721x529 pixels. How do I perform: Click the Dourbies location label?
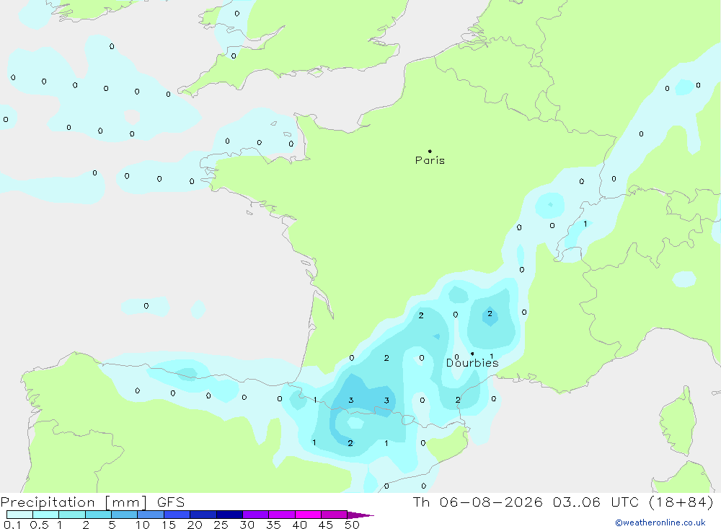472,363
